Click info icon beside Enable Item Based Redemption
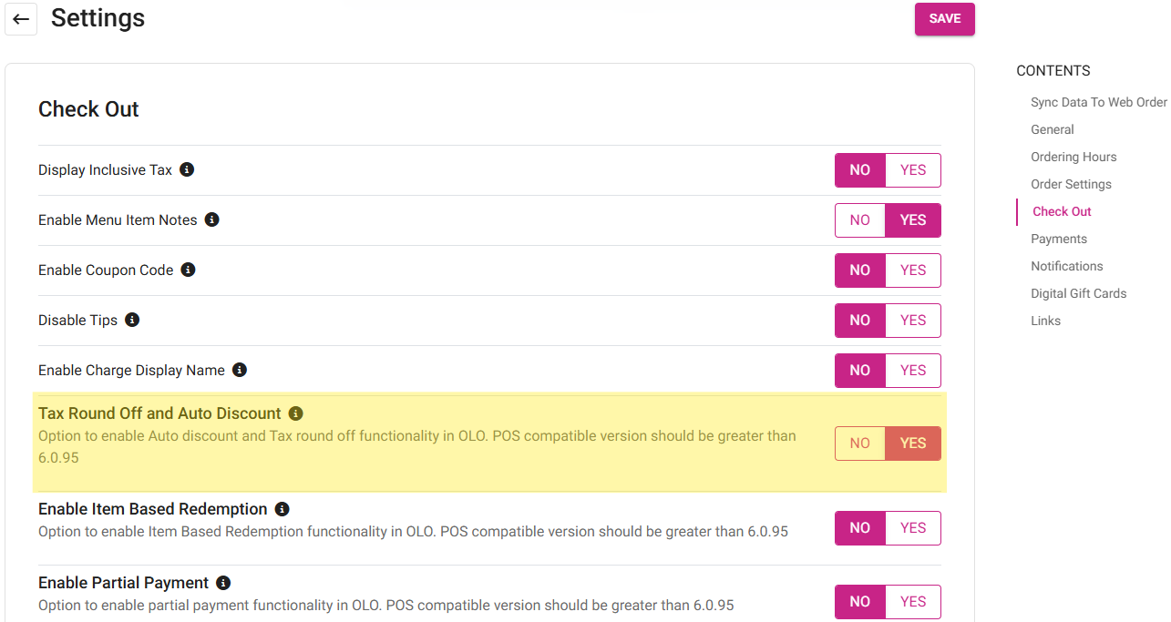 pyautogui.click(x=282, y=509)
